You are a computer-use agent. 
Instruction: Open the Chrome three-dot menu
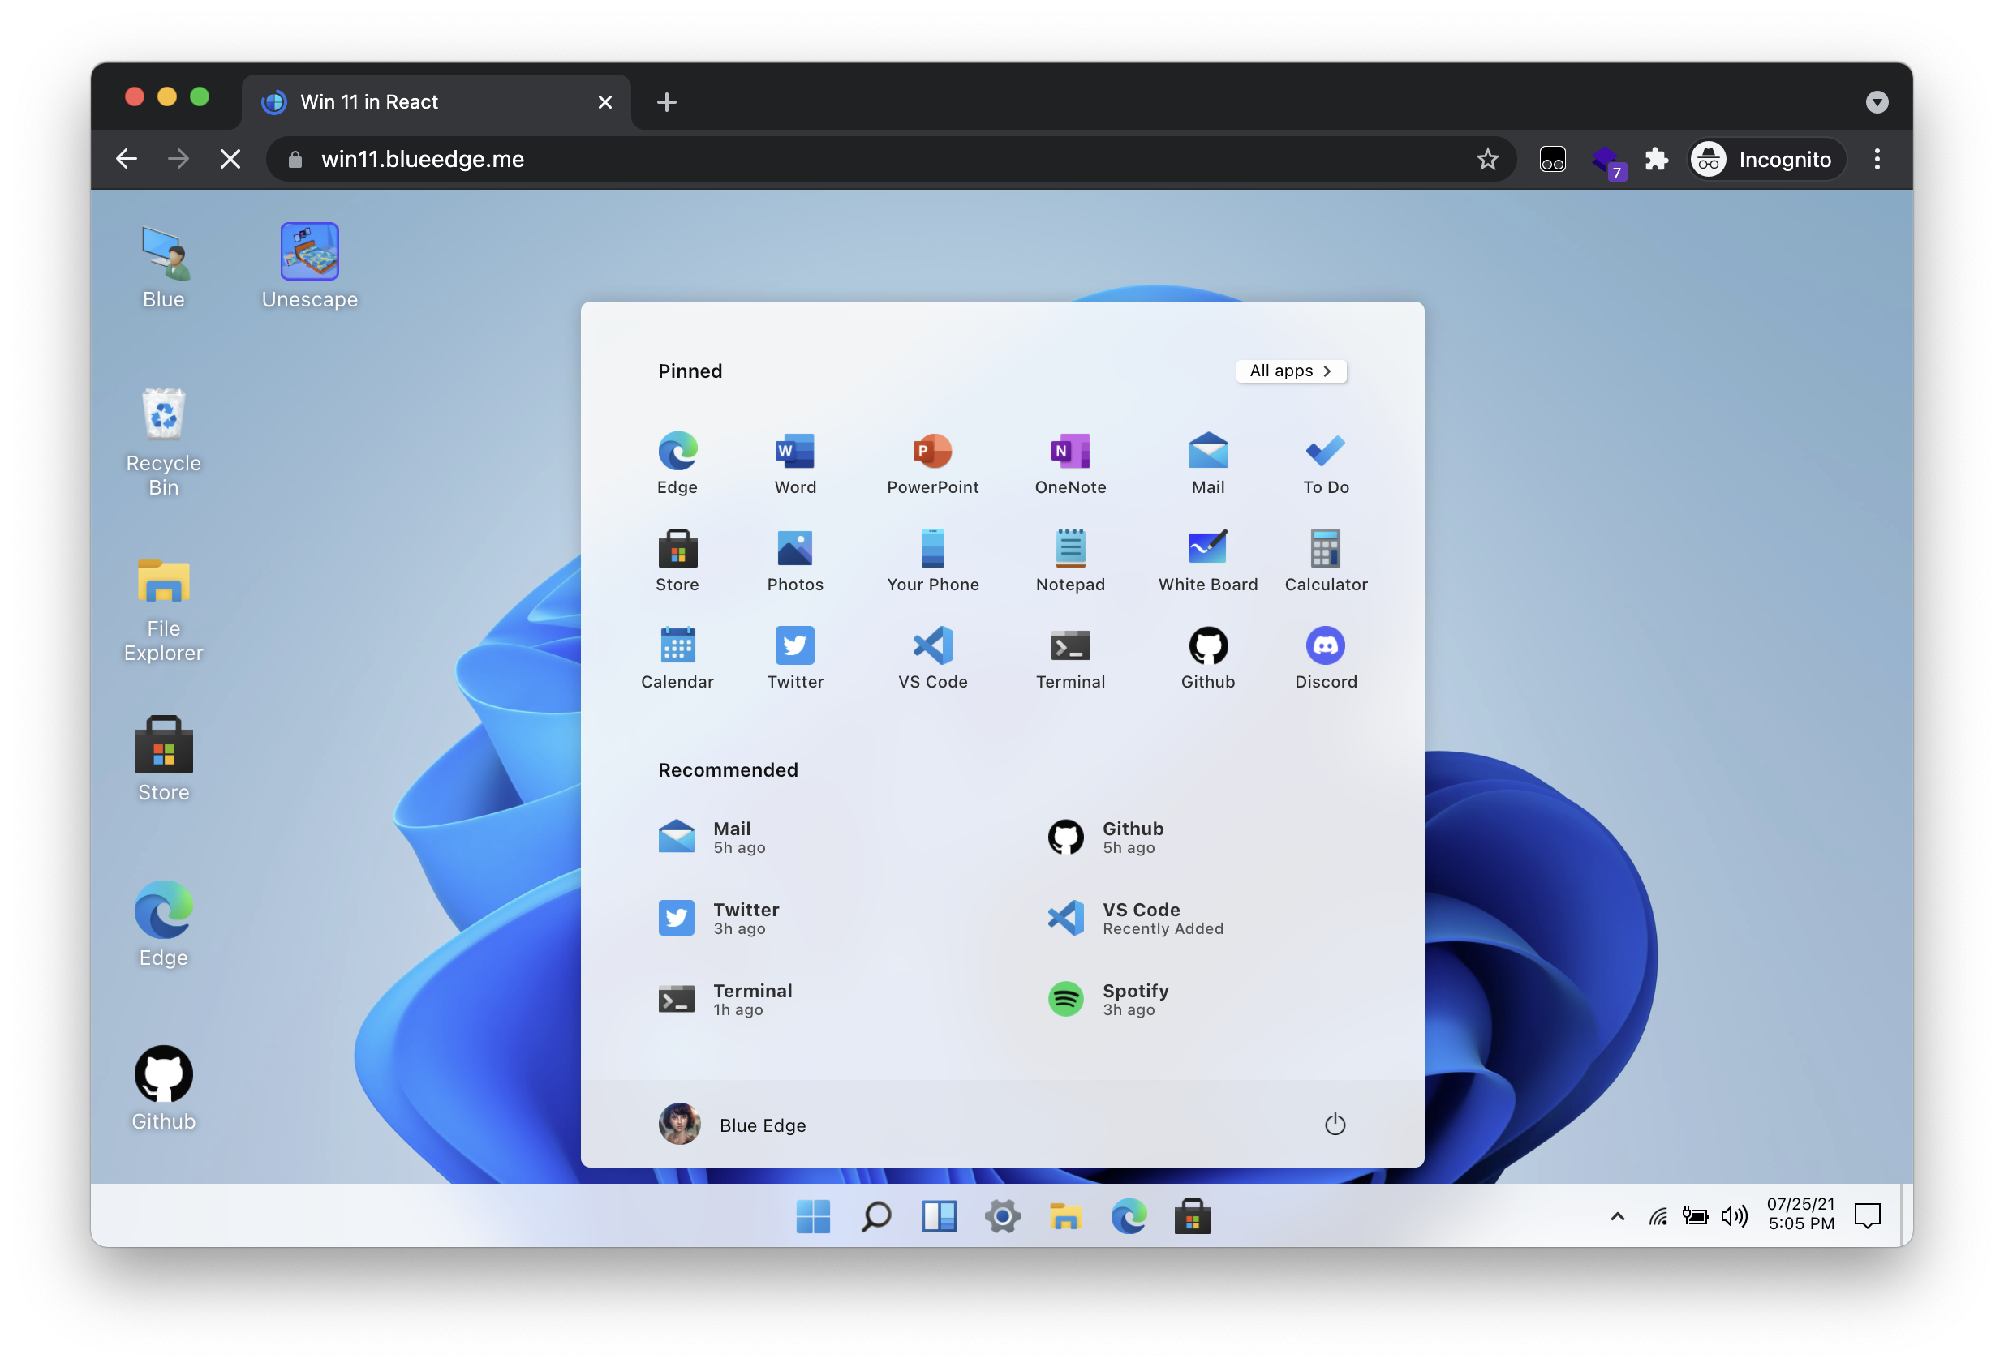click(1877, 160)
